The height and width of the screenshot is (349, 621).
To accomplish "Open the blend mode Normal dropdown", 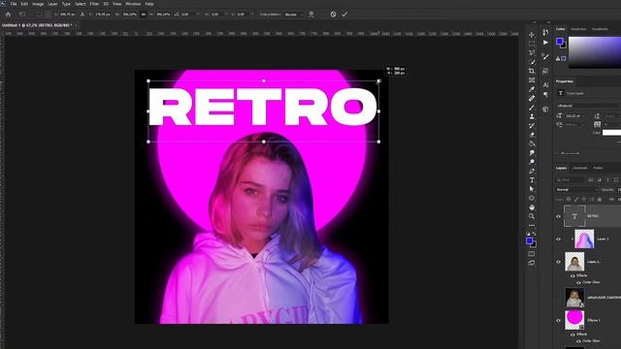I will point(576,190).
